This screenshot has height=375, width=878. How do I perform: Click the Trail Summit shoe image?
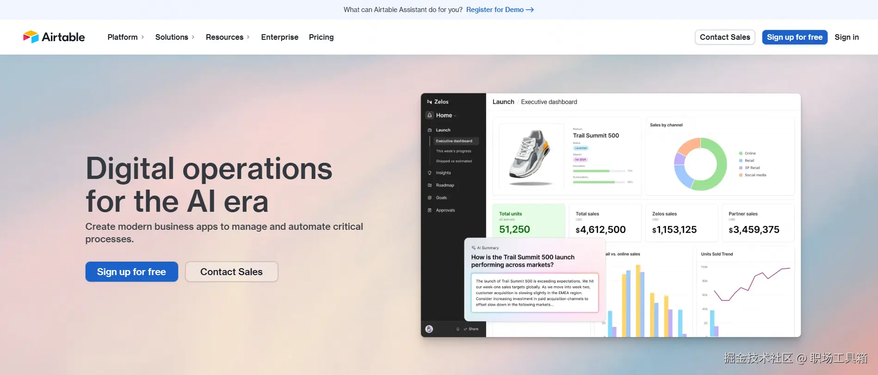pos(532,156)
